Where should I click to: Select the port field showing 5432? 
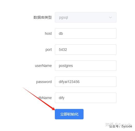[86, 50]
